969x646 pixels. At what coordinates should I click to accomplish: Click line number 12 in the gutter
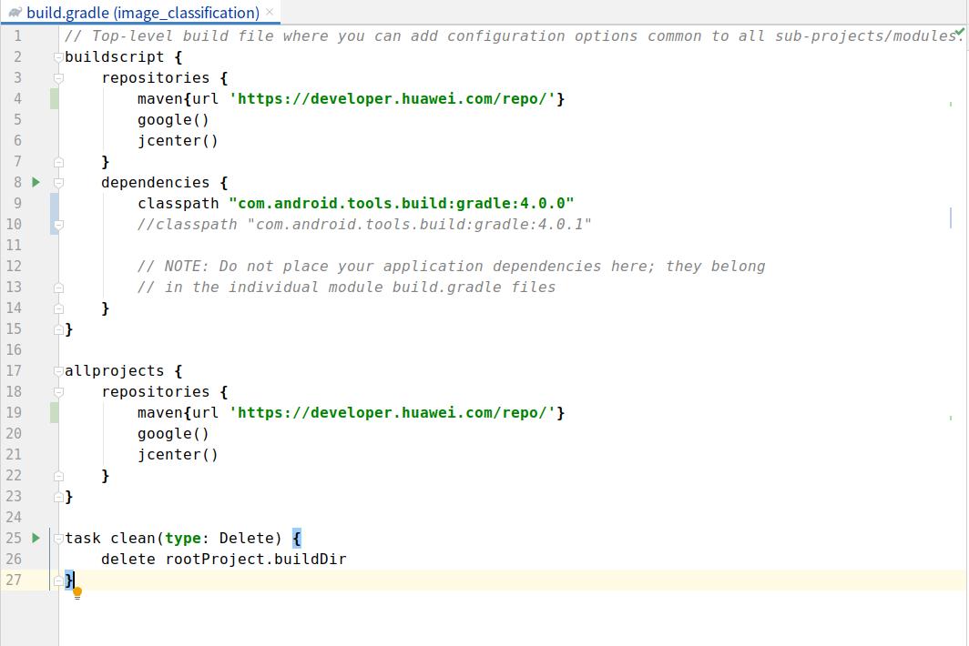tap(14, 266)
